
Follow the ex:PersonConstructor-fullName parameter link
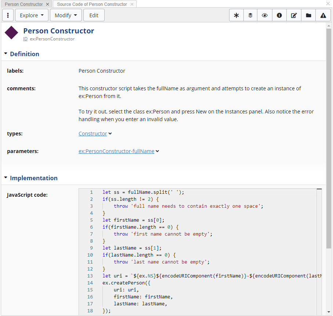[116, 151]
